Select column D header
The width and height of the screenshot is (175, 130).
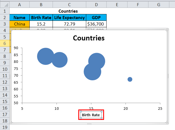pos(96,5)
